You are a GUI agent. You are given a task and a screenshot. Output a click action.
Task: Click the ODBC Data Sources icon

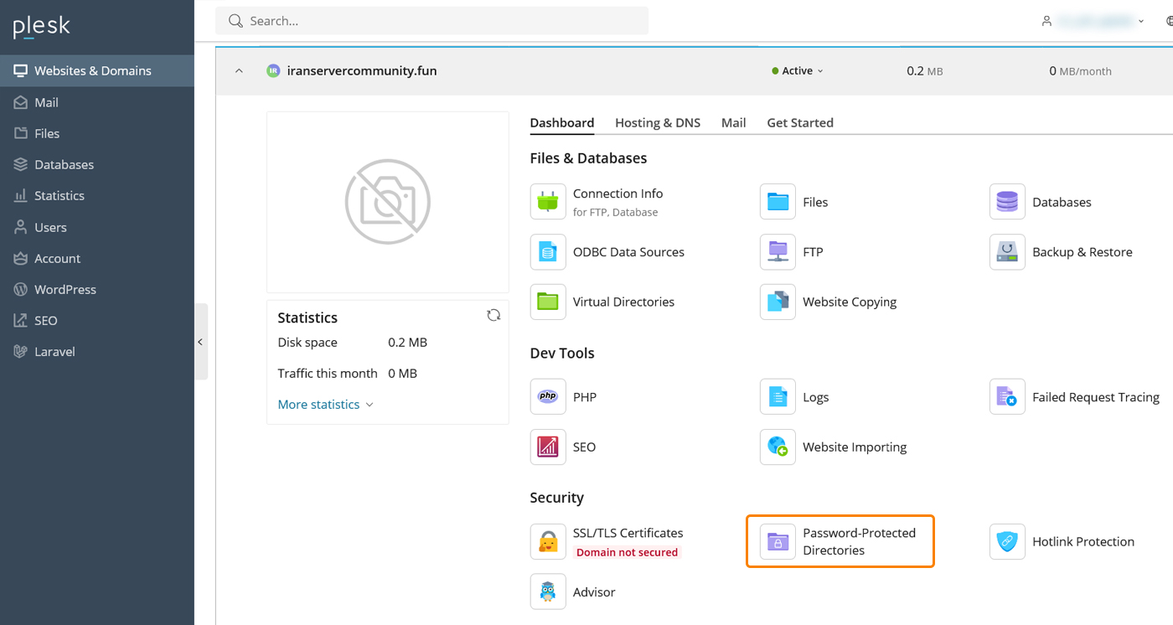548,252
